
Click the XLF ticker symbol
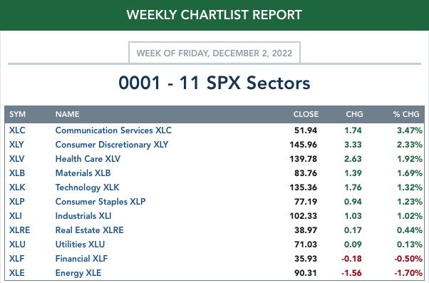click(x=16, y=259)
